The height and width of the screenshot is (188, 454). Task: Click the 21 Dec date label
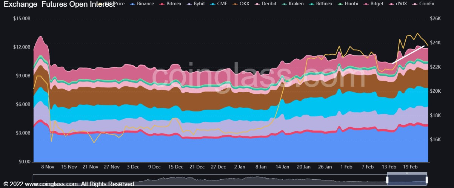(197, 167)
